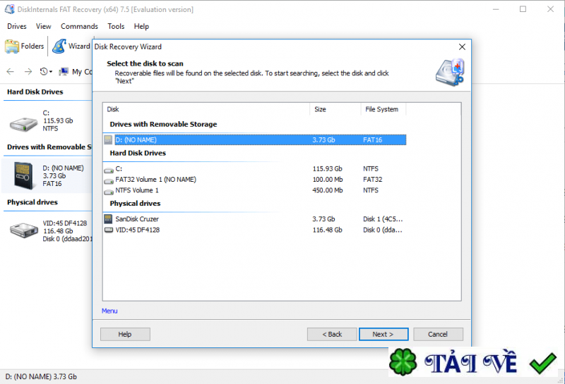Viewport: 565px width, 384px height.
Task: Minimize the DiskInternals main window
Action: point(496,9)
